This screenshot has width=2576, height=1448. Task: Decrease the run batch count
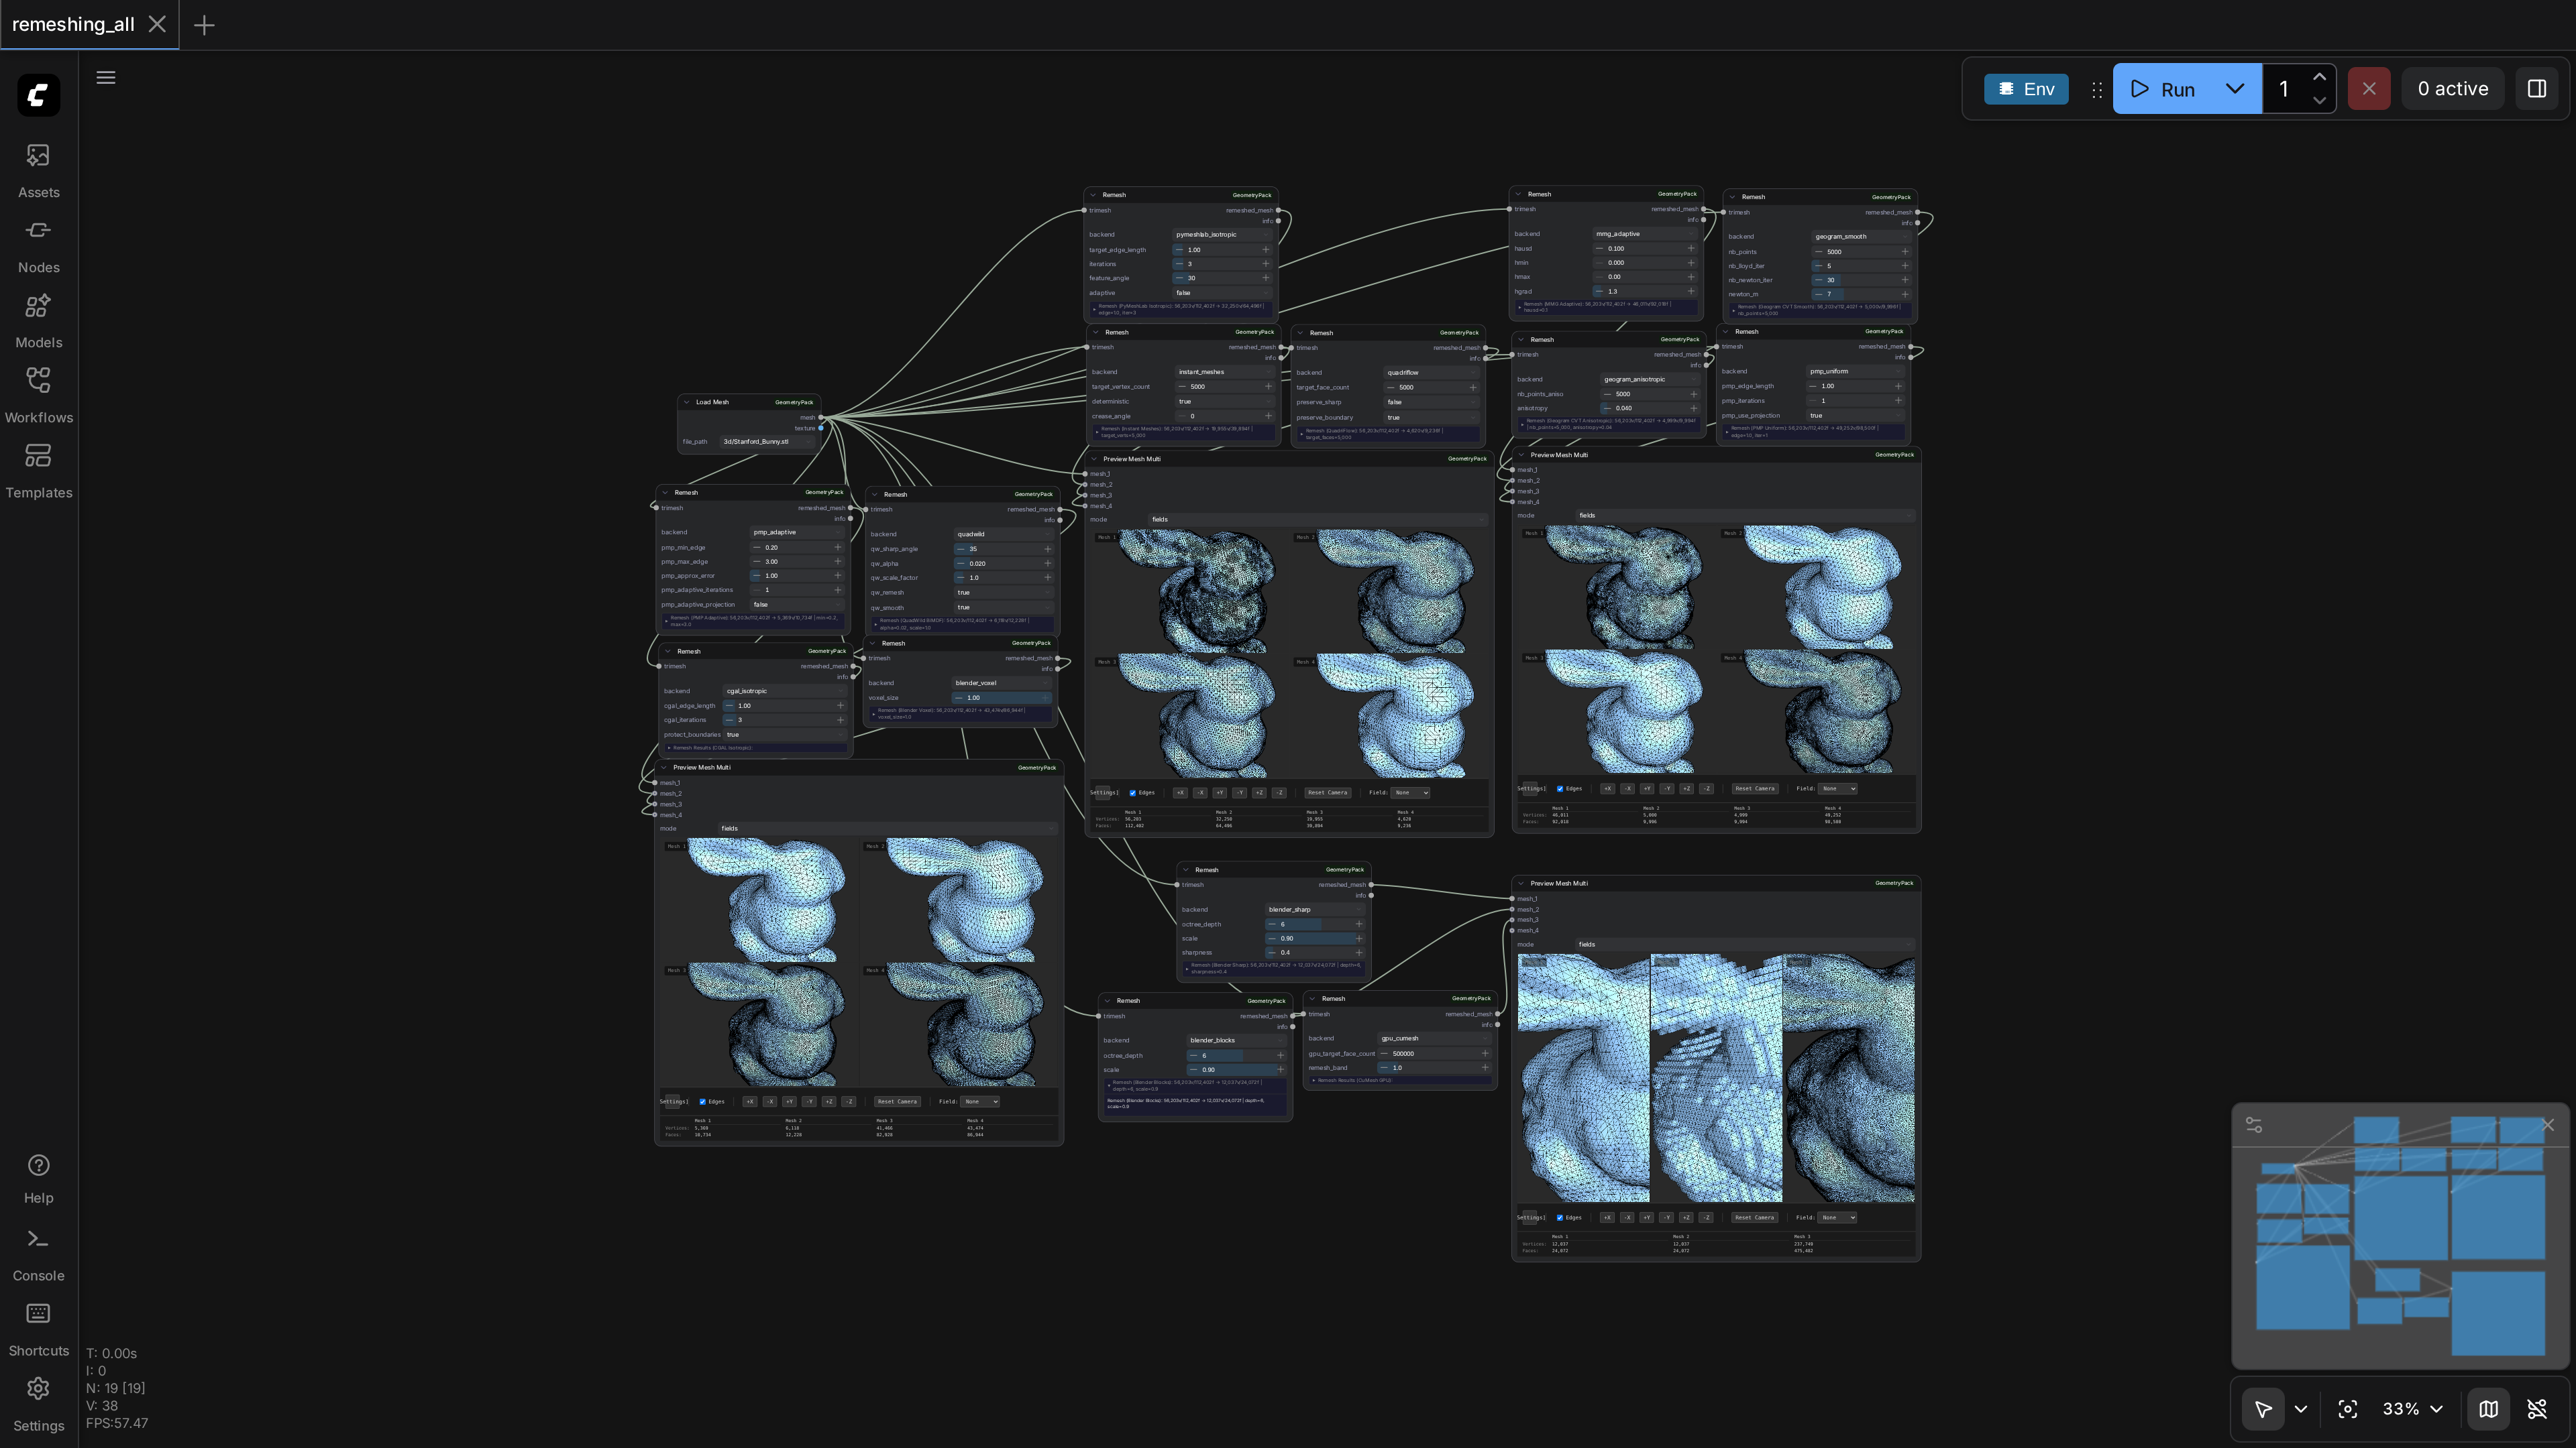2319,101
